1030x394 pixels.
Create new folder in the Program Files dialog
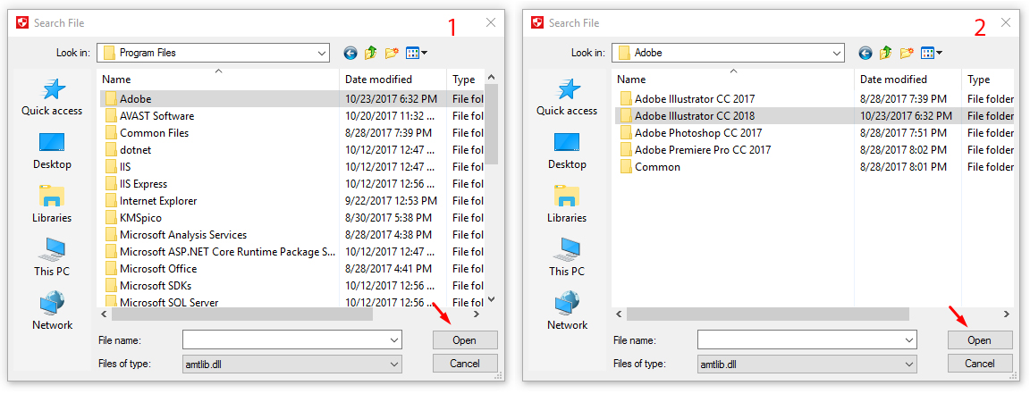[x=393, y=53]
